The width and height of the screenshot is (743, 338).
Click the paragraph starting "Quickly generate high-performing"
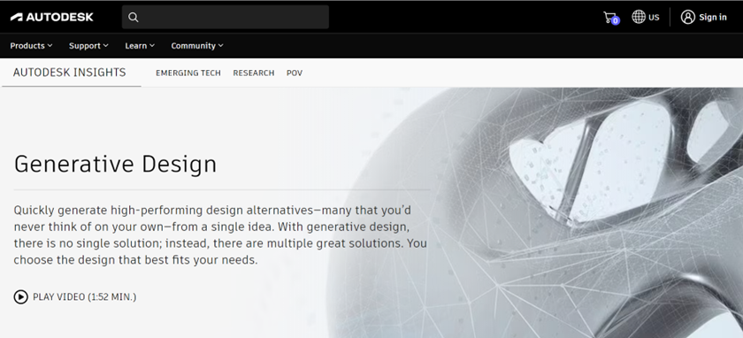(220, 235)
